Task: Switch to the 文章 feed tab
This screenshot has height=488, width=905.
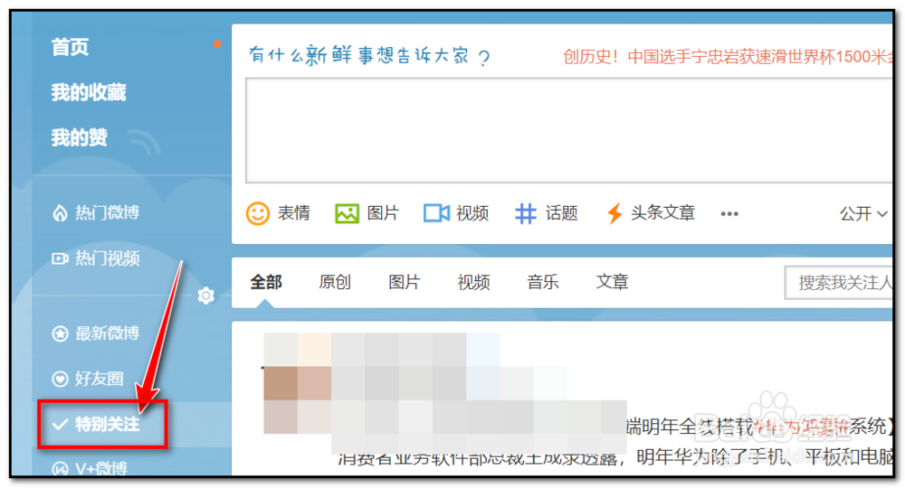Action: coord(613,282)
